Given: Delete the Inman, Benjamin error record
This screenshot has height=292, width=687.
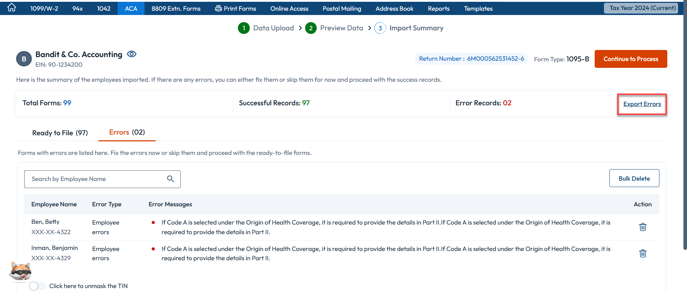Looking at the screenshot, I should [643, 253].
